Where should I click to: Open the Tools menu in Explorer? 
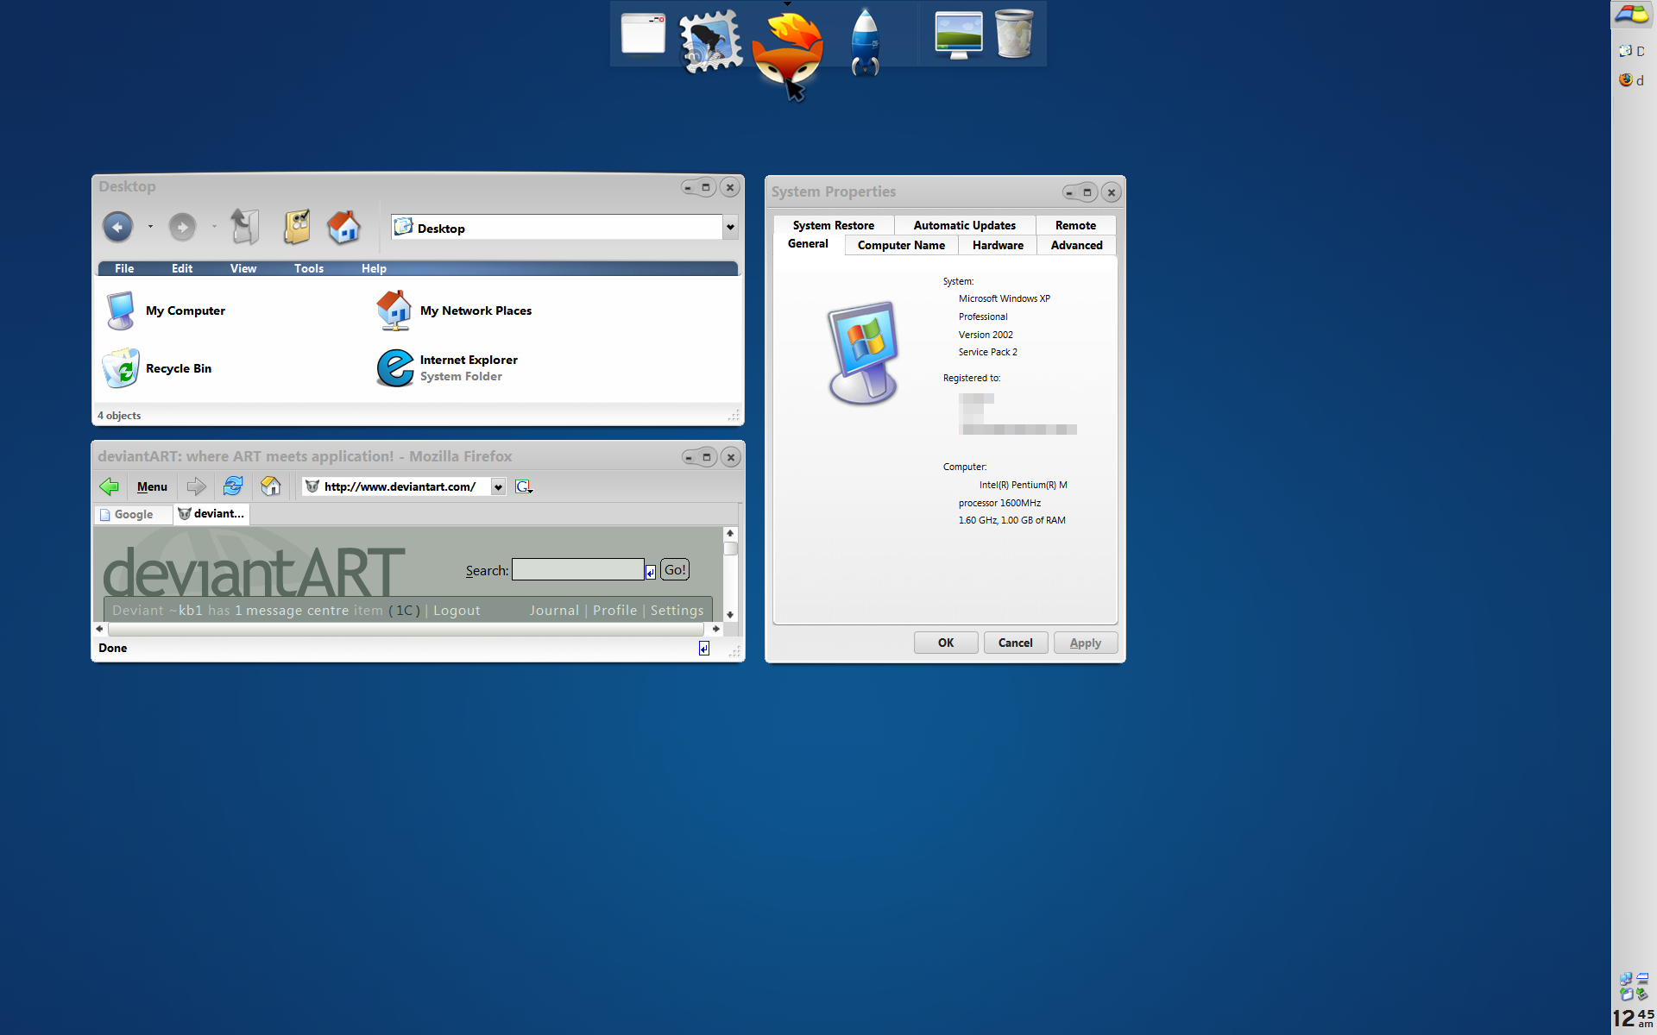point(309,268)
